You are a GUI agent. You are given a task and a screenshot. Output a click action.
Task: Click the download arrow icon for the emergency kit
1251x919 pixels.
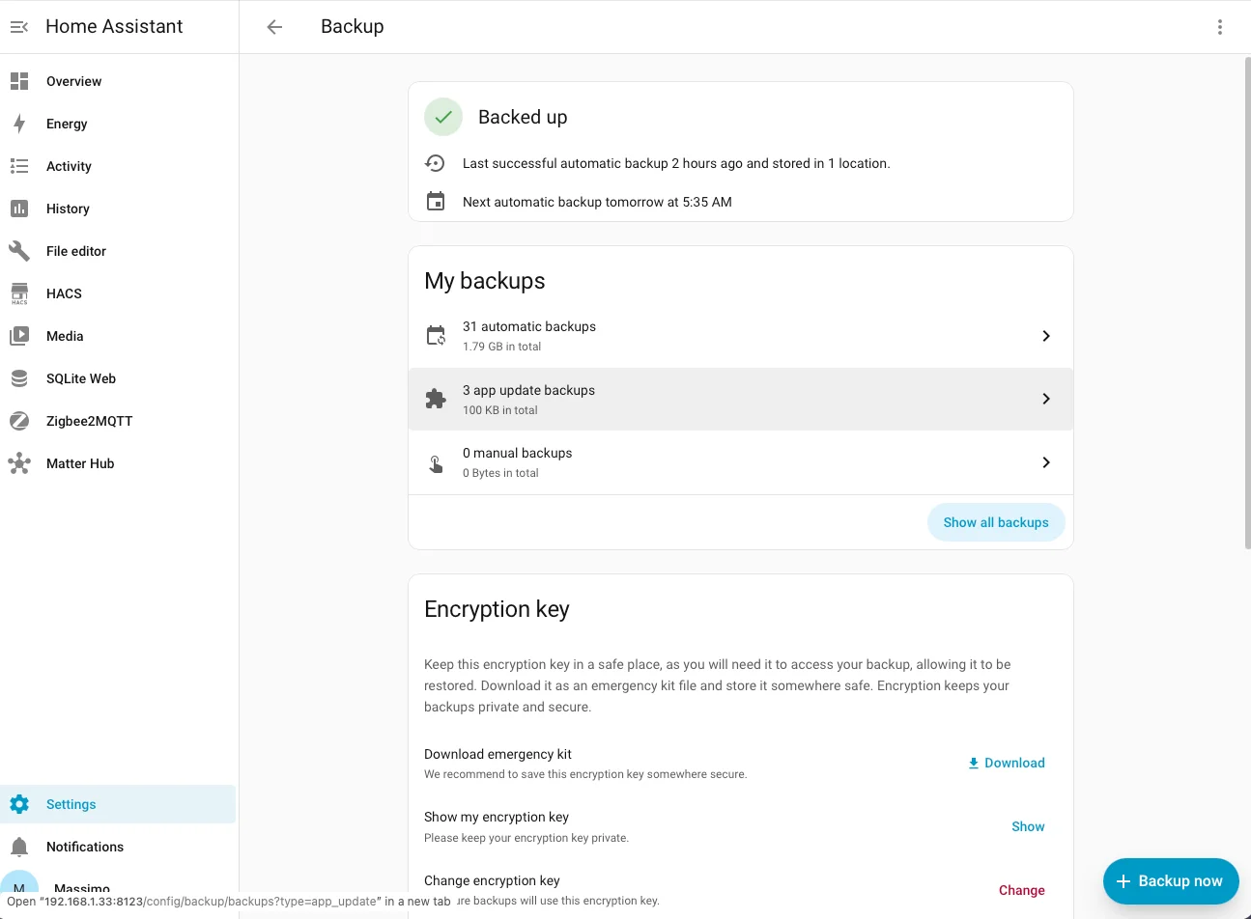pos(974,763)
